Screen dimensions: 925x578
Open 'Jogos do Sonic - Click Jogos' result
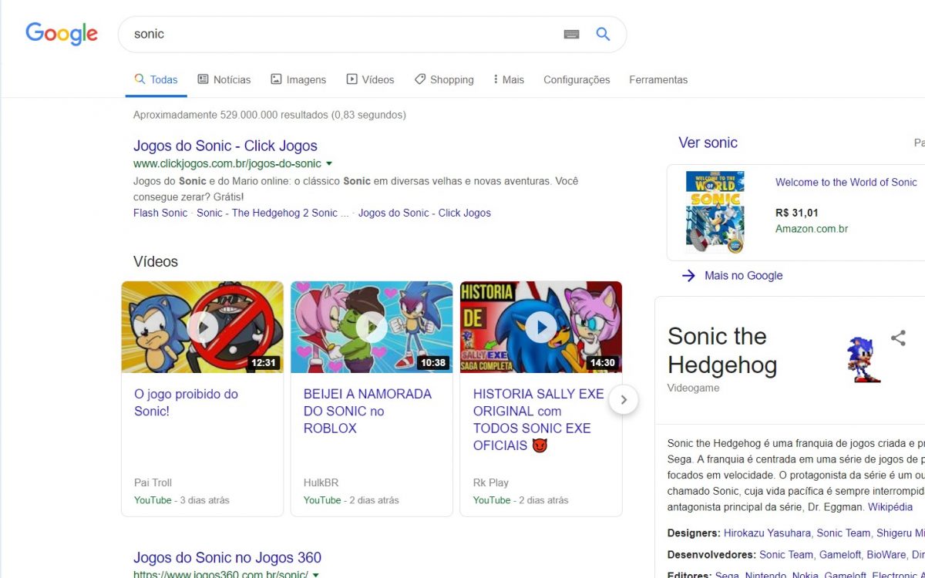(225, 146)
